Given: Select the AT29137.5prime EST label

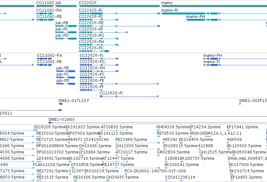Looking at the screenshot, I should [x=131, y=152].
